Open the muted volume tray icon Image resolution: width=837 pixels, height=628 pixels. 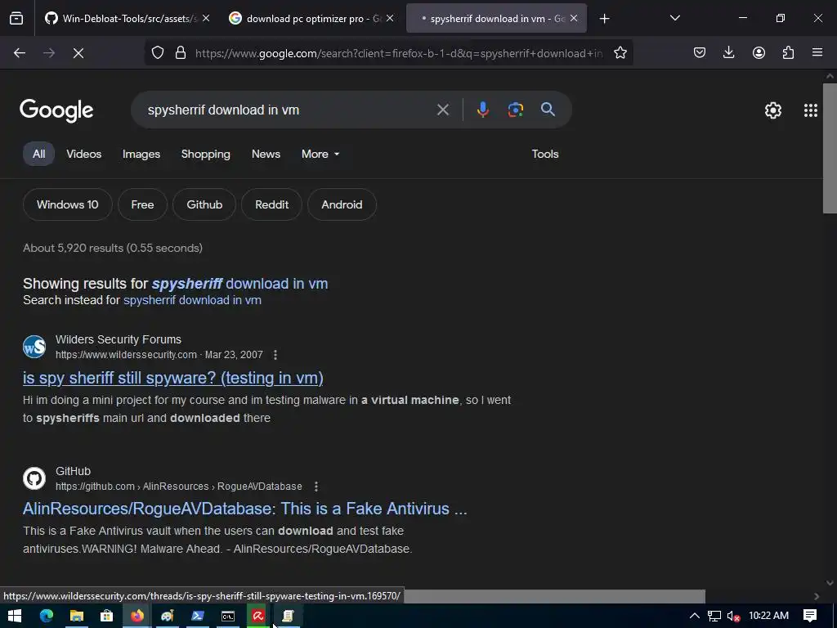(733, 616)
